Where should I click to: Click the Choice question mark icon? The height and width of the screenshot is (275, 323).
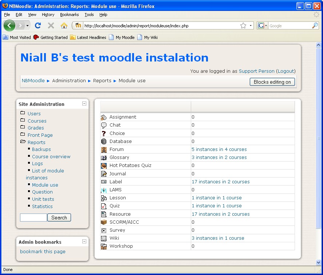coord(104,133)
